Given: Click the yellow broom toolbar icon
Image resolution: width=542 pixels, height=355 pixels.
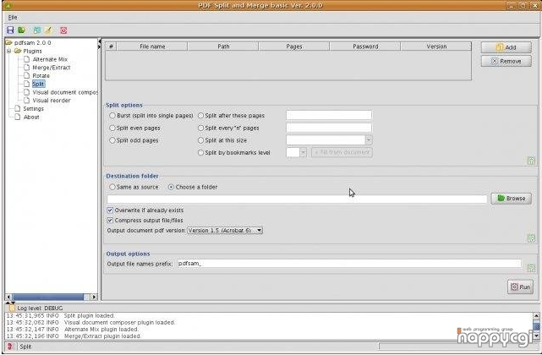Looking at the screenshot, I should [x=47, y=30].
